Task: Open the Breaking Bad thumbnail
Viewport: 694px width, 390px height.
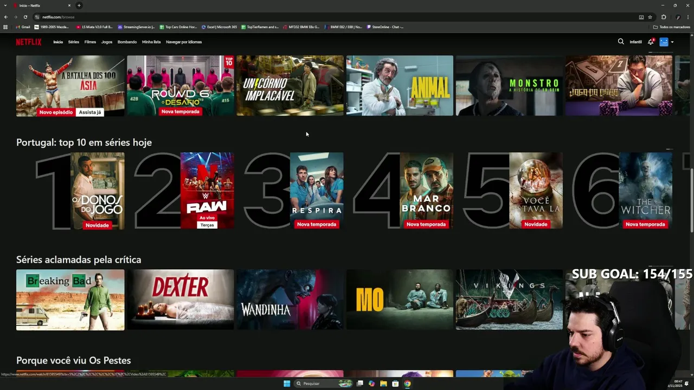Action: click(70, 300)
